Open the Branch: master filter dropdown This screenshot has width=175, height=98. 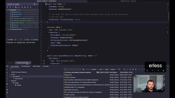click(92, 69)
